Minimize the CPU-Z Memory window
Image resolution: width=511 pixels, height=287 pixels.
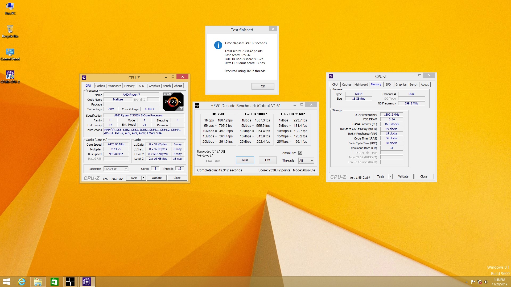[x=413, y=75]
